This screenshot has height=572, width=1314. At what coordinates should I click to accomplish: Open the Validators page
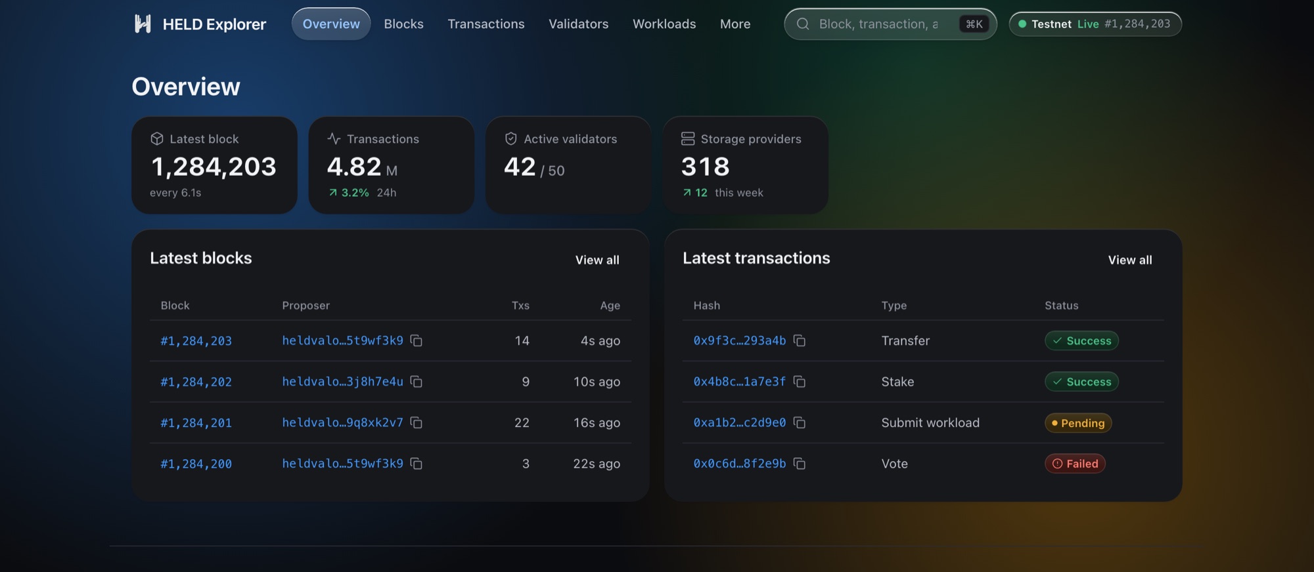tap(579, 24)
